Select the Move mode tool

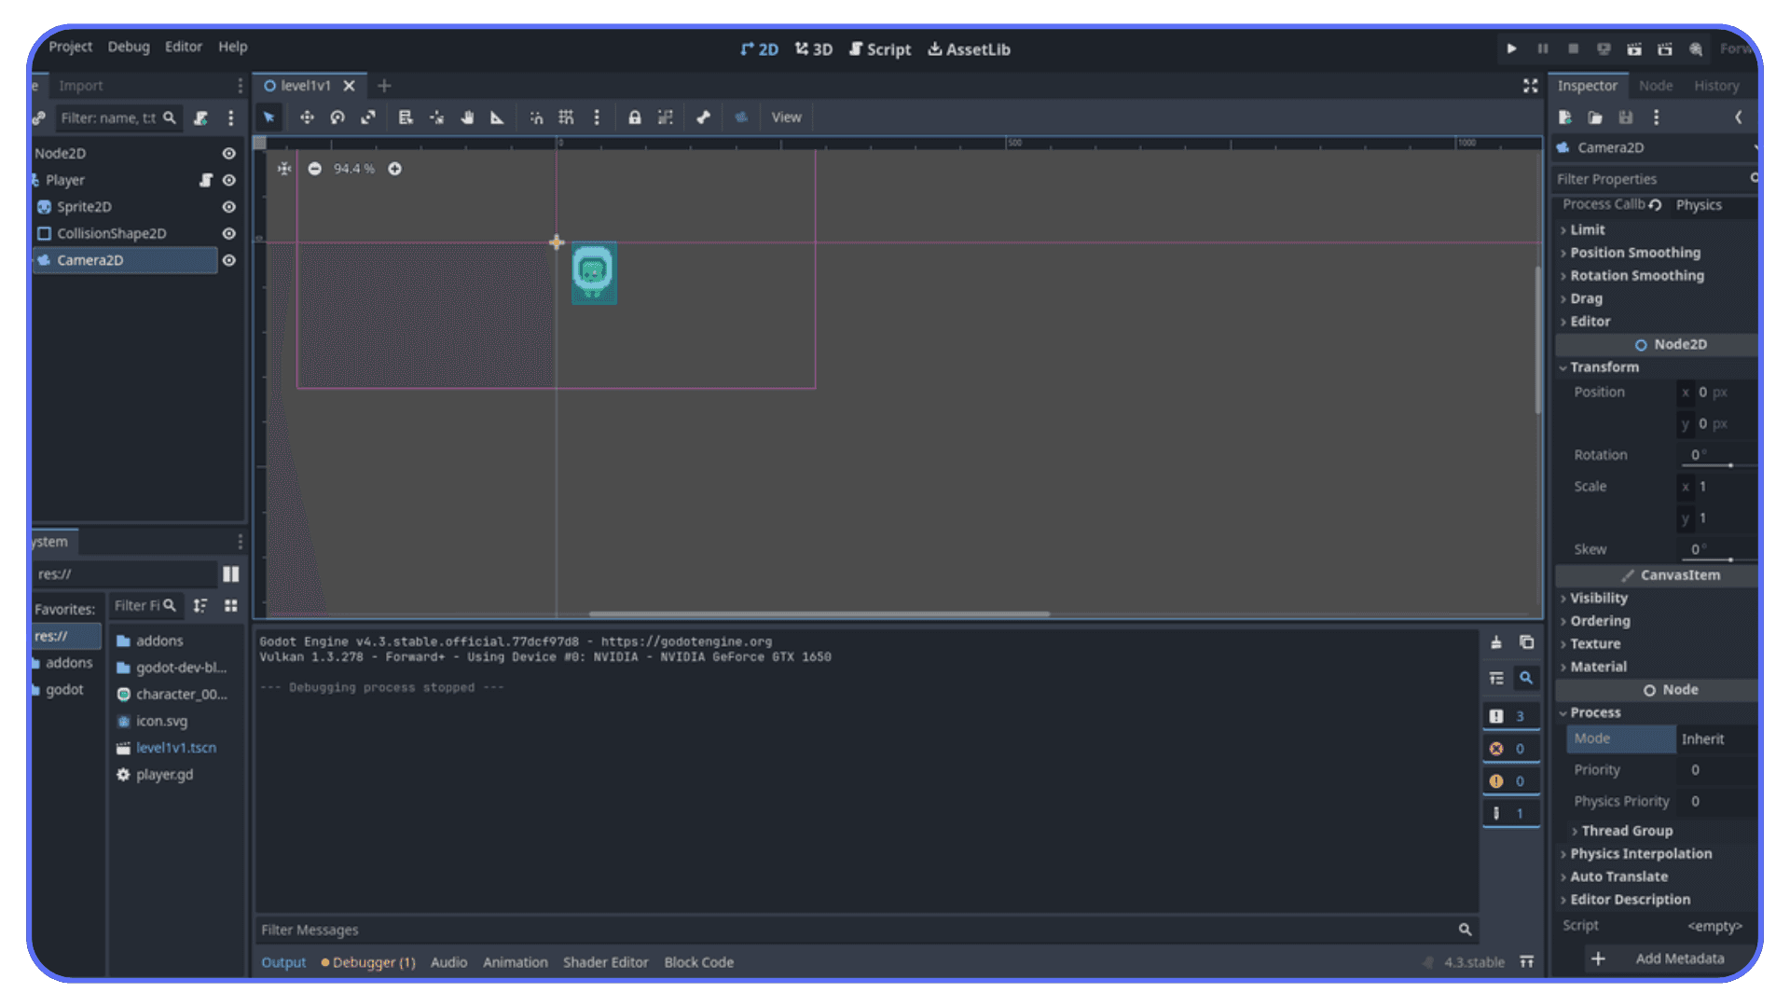point(307,117)
